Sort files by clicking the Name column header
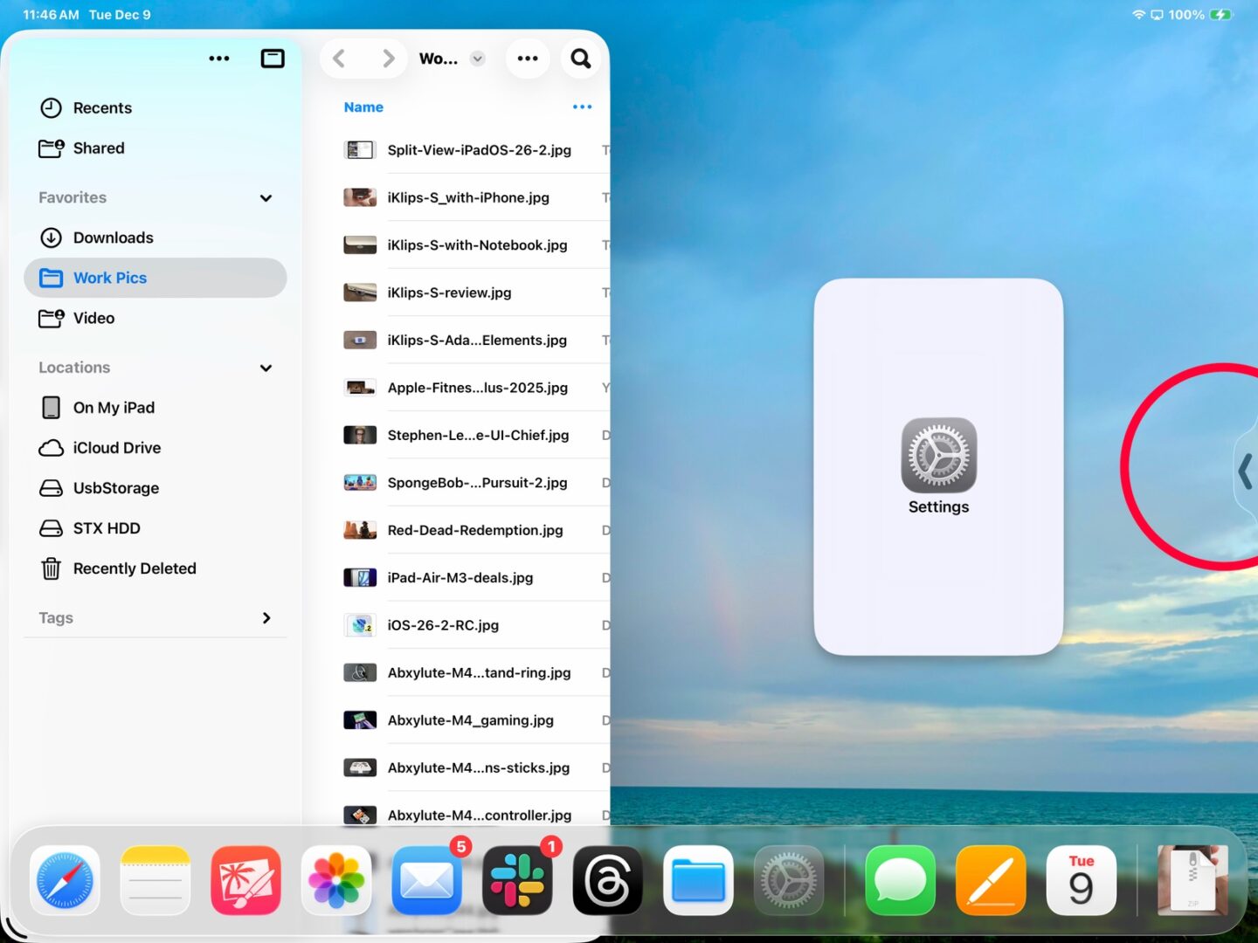 point(363,107)
